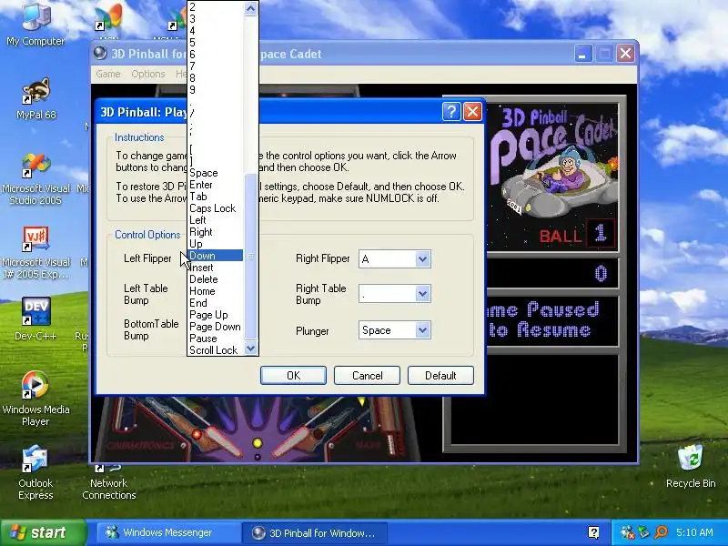The height and width of the screenshot is (546, 728).
Task: Choose 'End' in the key list
Action: (216, 303)
